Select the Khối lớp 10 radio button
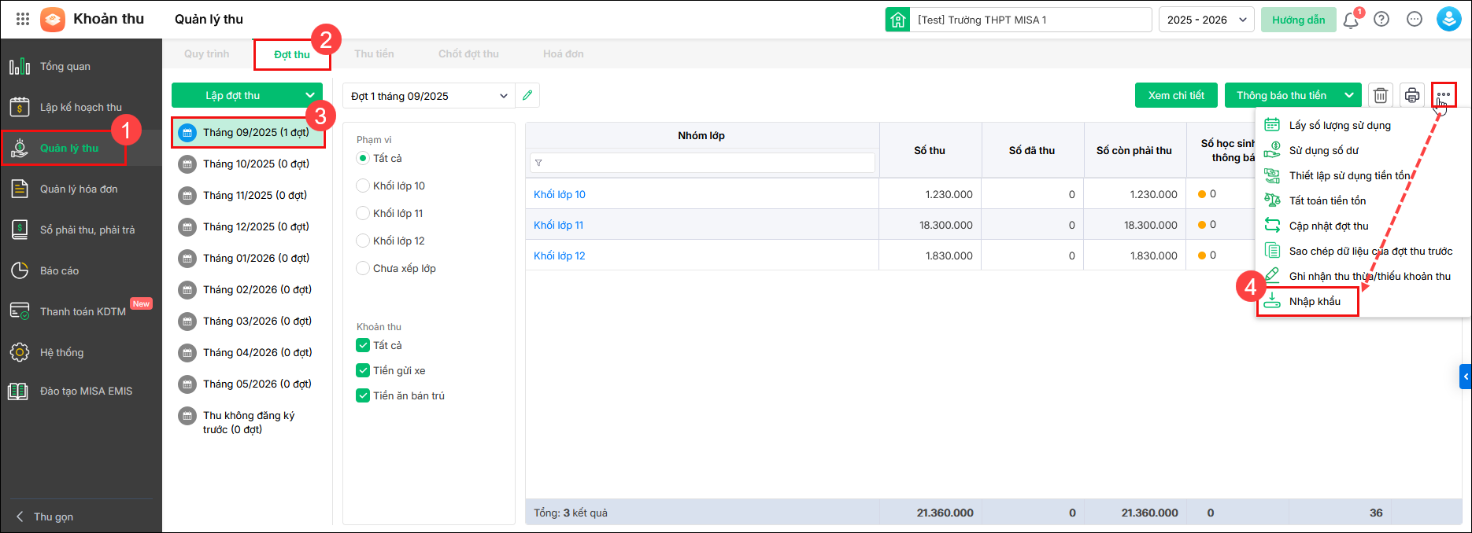 tap(363, 186)
